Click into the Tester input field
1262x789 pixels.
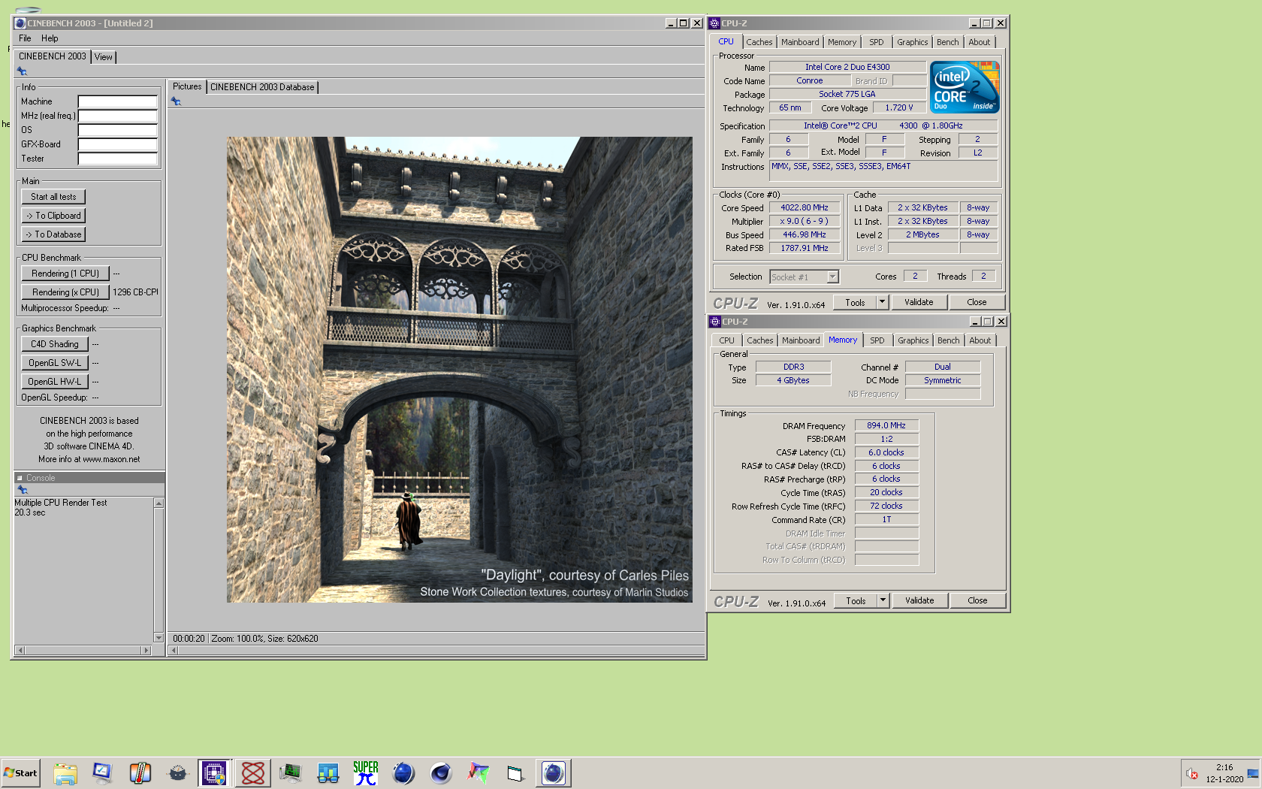[118, 159]
